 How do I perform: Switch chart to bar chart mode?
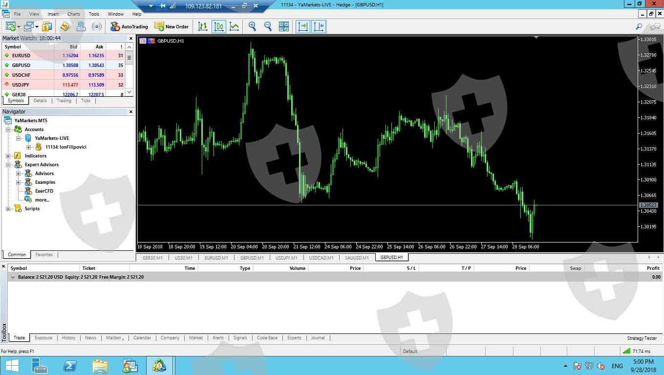pyautogui.click(x=203, y=26)
